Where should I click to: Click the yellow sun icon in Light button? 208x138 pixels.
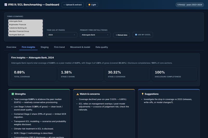89,5
